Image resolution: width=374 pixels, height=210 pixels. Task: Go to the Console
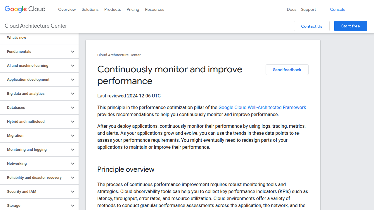tap(337, 9)
